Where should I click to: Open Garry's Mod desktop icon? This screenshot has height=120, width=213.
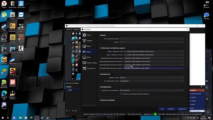click(x=21, y=4)
